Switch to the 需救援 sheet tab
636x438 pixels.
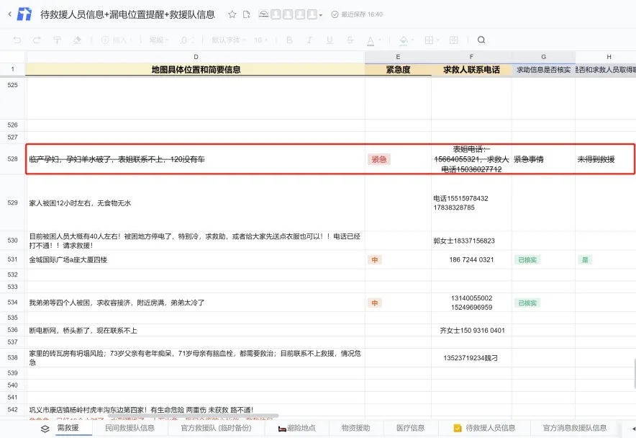click(68, 428)
